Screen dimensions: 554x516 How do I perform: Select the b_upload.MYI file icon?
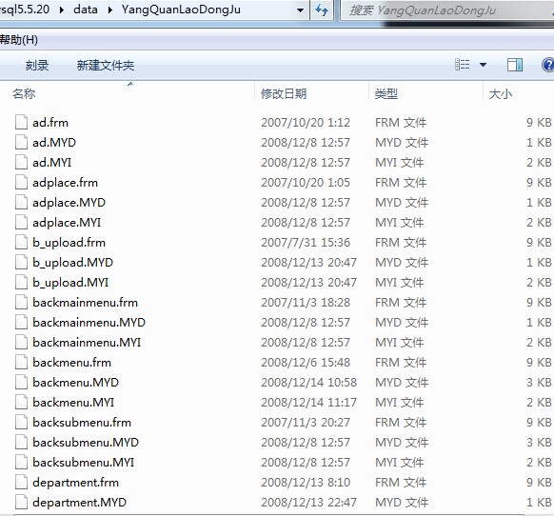point(21,283)
